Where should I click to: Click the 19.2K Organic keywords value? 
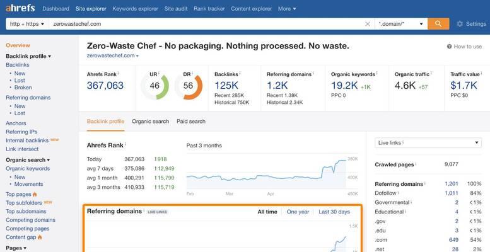[344, 85]
